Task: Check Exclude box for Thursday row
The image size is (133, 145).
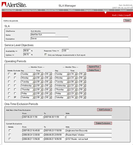Action: pos(15,89)
